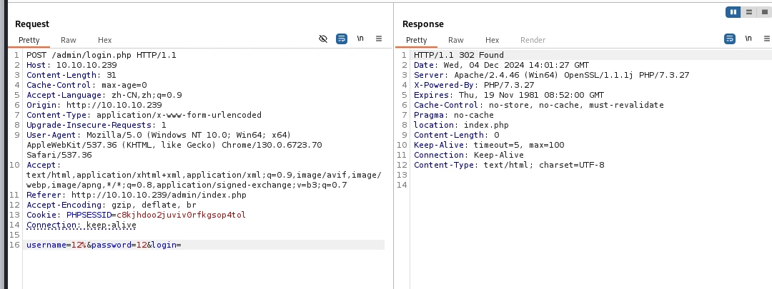Click the response Connection: Keep-Alive line
772x289 pixels.
(x=469, y=155)
